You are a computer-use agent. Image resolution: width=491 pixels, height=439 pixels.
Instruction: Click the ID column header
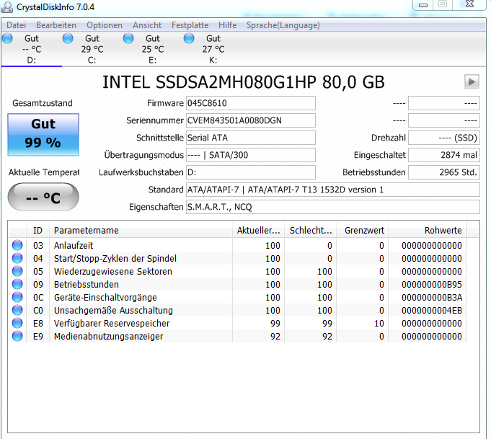click(37, 231)
